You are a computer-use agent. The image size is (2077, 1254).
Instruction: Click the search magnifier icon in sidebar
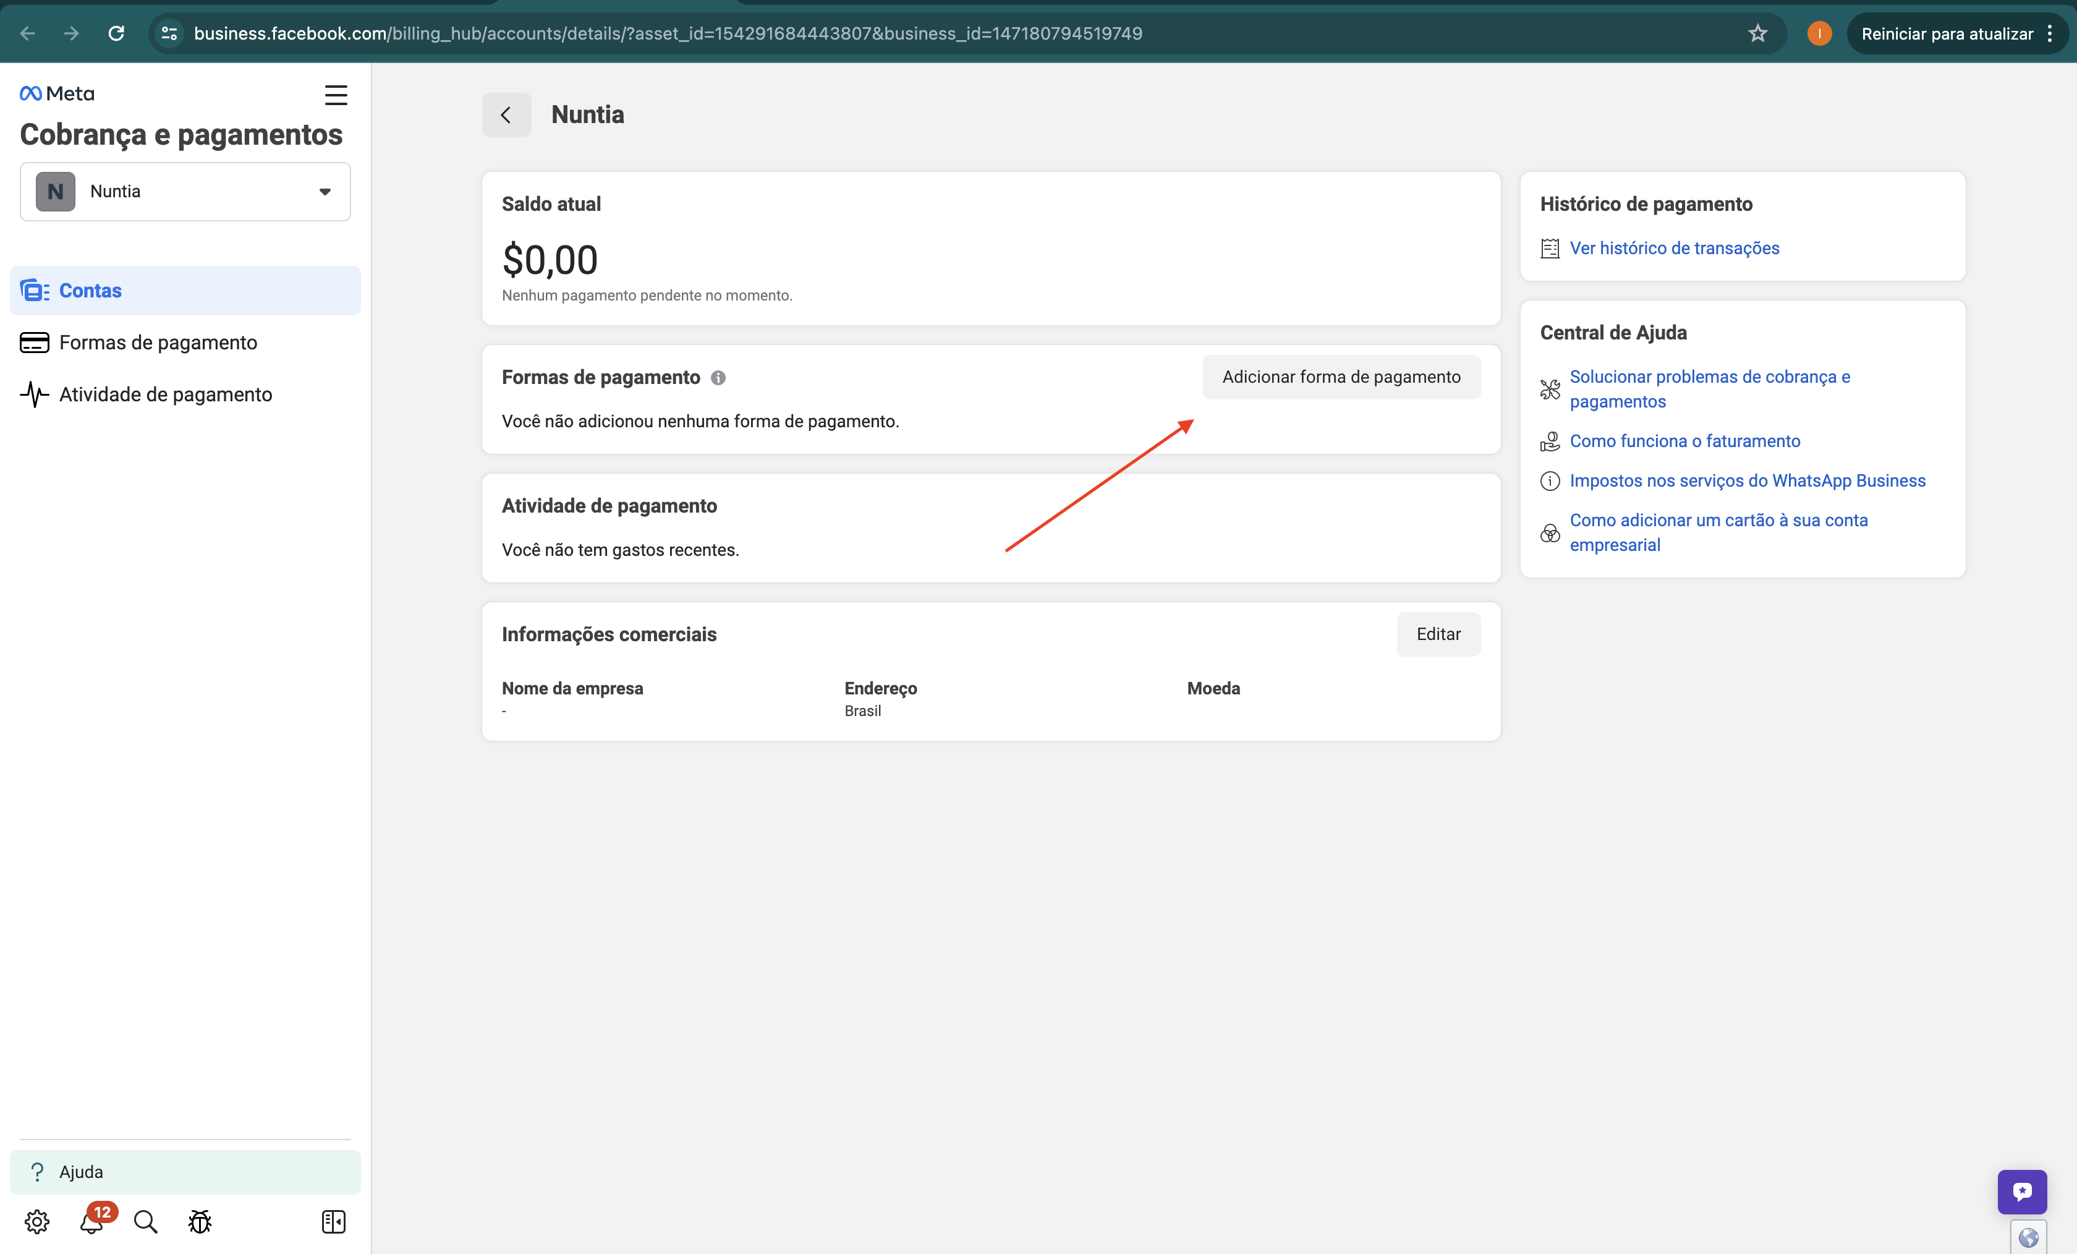146,1221
